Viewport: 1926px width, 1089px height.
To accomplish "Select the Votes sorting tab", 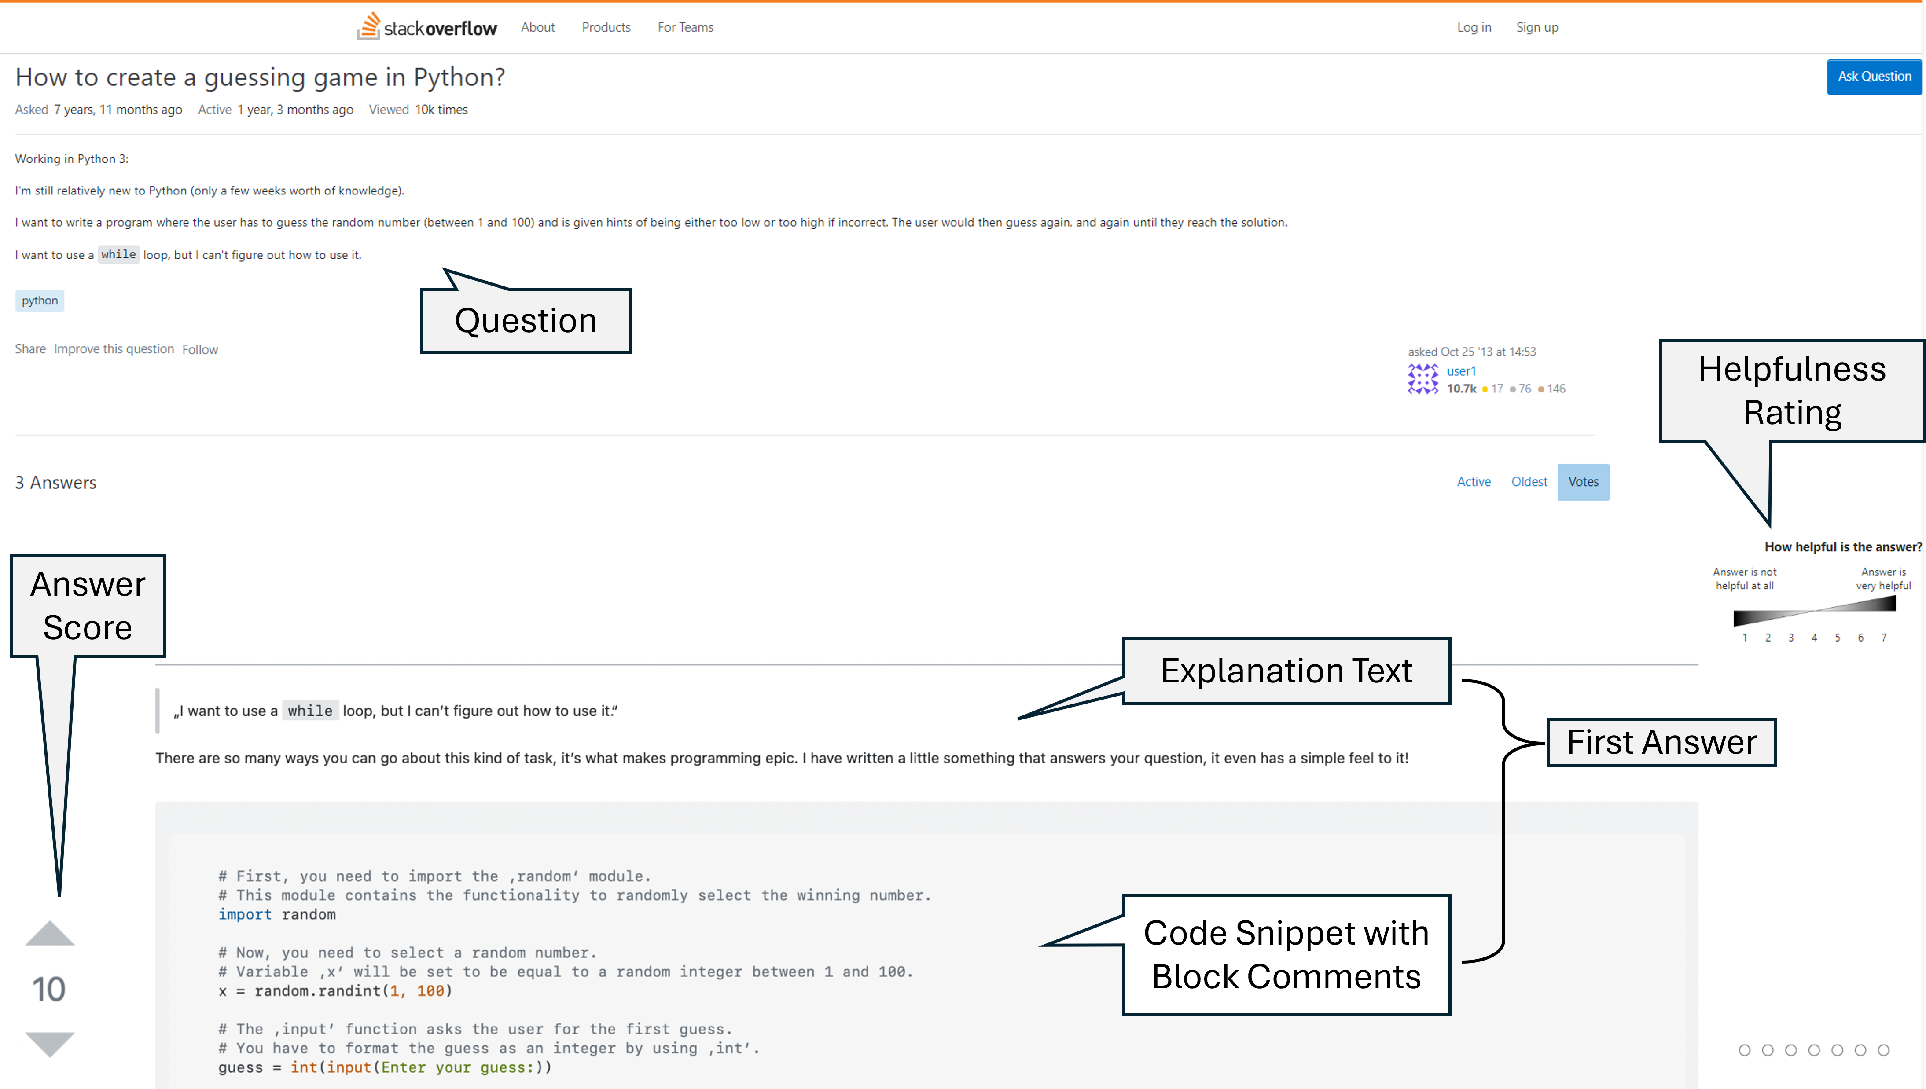I will 1583,482.
